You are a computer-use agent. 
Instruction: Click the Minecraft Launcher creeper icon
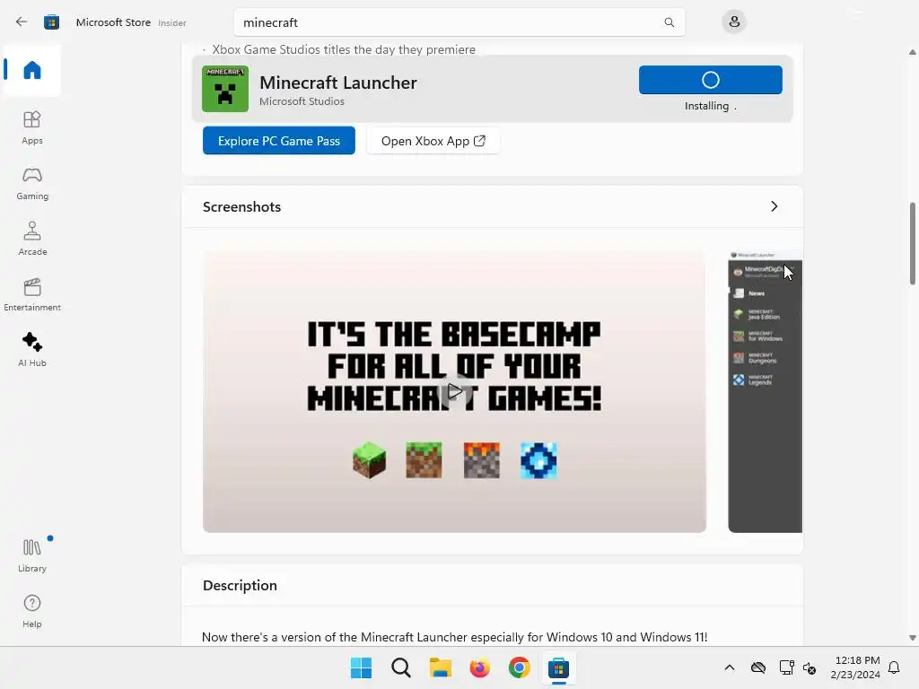(225, 89)
